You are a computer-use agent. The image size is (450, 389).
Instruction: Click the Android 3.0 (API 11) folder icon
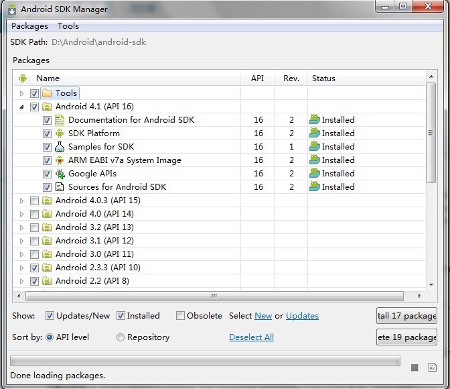pyautogui.click(x=47, y=254)
